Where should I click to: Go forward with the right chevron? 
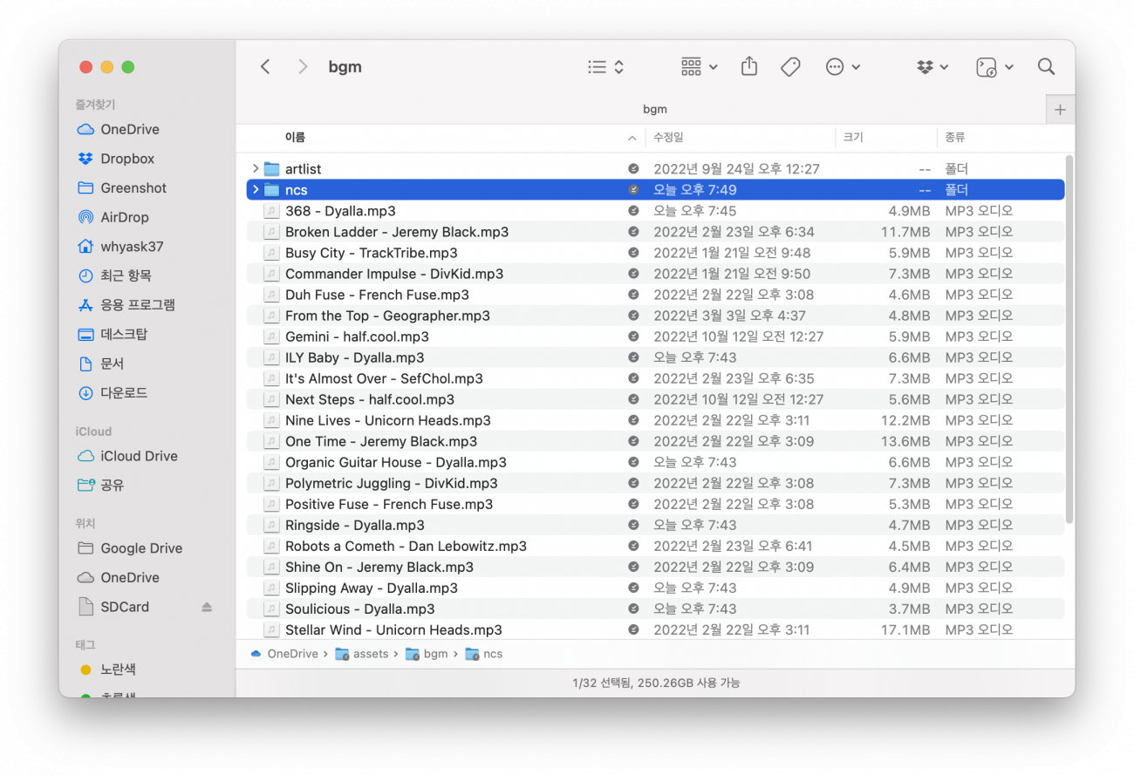point(303,67)
